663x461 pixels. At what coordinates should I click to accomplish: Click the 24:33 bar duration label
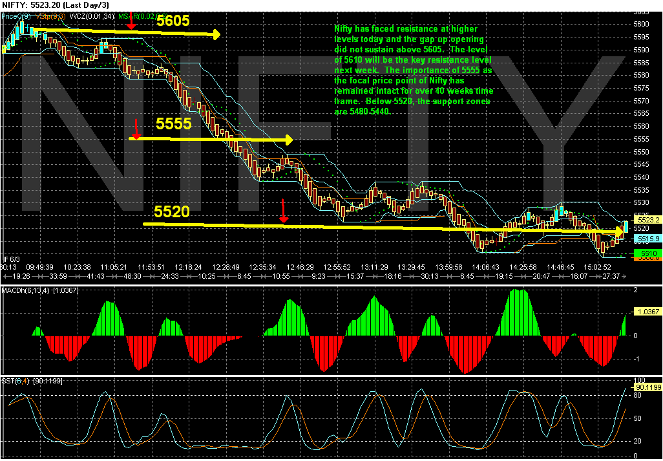pos(169,275)
